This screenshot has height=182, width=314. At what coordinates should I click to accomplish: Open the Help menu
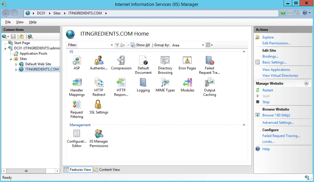point(33,22)
